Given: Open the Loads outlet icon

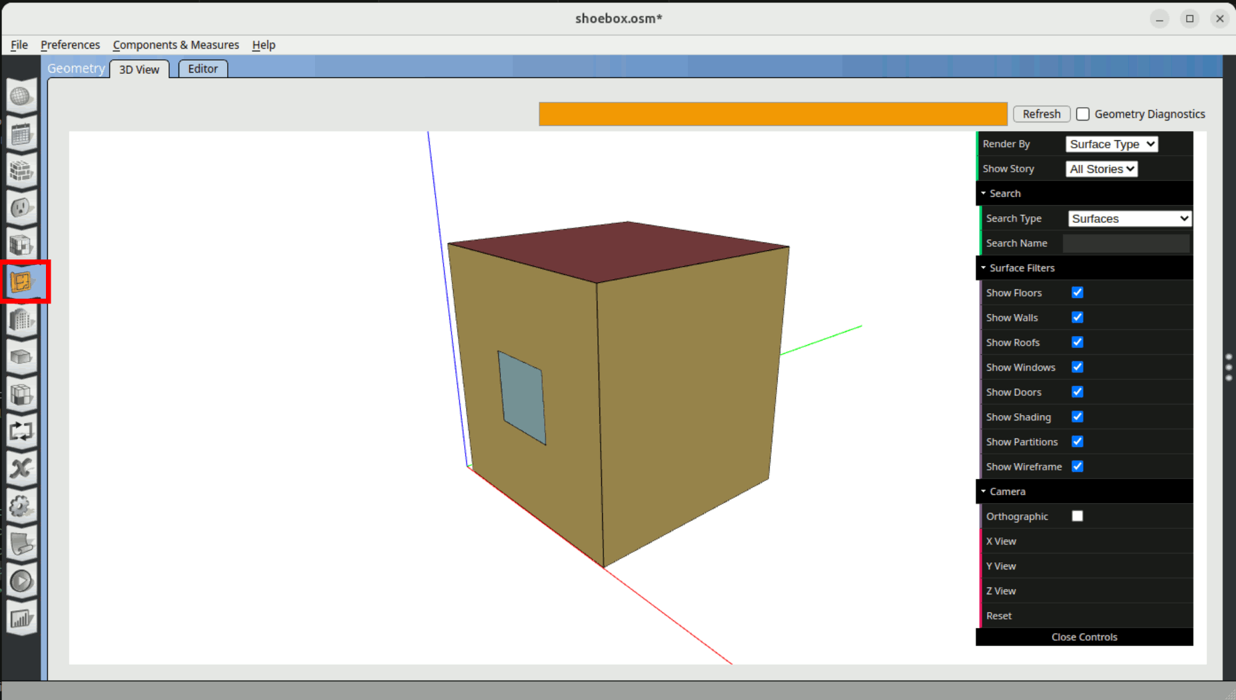Looking at the screenshot, I should click(x=21, y=208).
